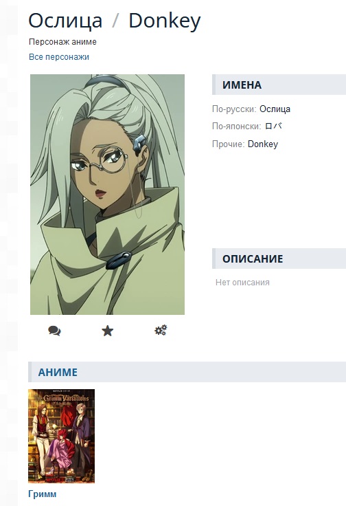The image size is (346, 506).
Task: Click the По-русски label
Action: tap(234, 109)
